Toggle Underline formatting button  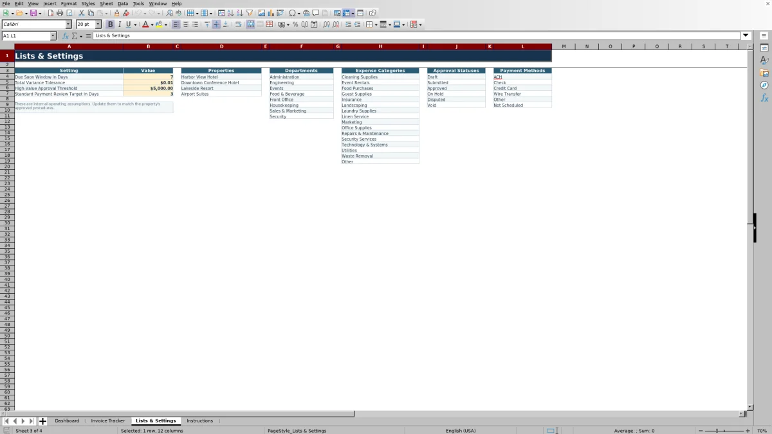pyautogui.click(x=129, y=24)
